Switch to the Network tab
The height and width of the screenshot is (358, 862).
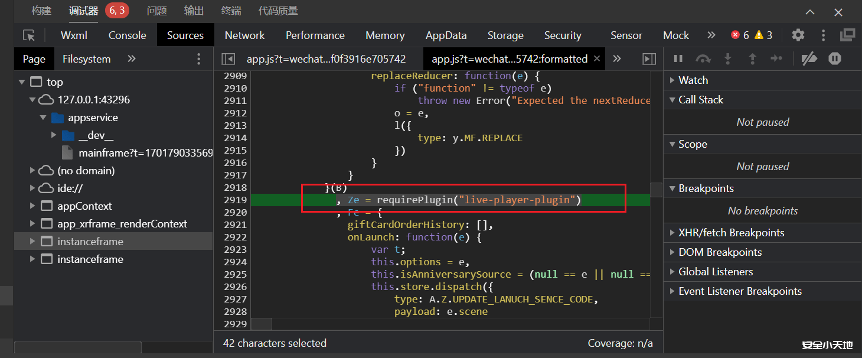tap(244, 35)
